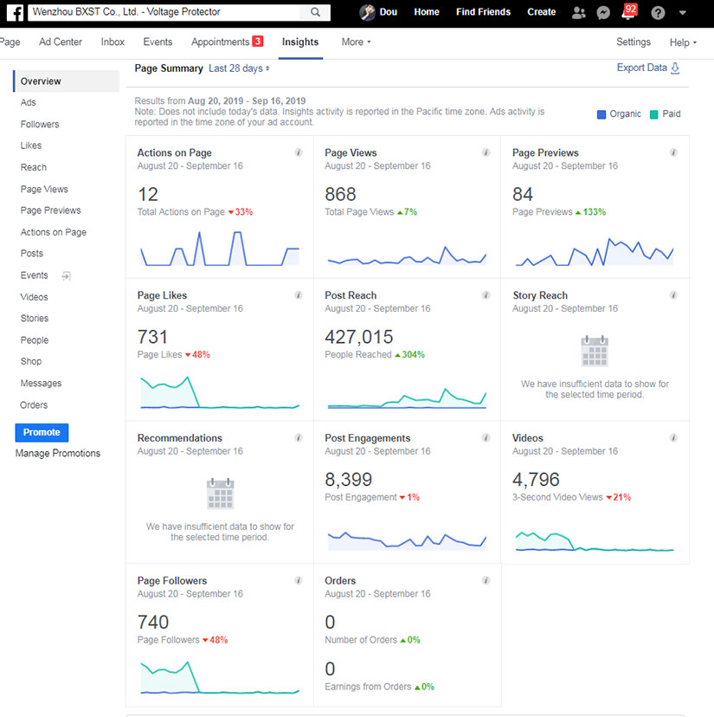Open Page Previews in the sidebar
Screen dimensions: 714x717
coord(50,210)
